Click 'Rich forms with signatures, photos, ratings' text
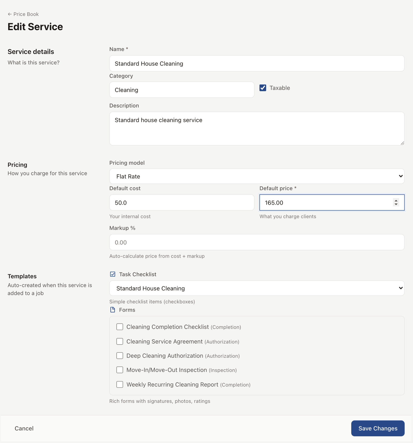The height and width of the screenshot is (443, 413). pyautogui.click(x=160, y=401)
